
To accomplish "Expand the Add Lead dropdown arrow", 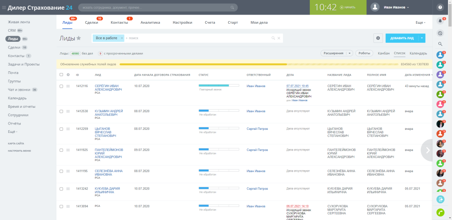I will [x=422, y=38].
